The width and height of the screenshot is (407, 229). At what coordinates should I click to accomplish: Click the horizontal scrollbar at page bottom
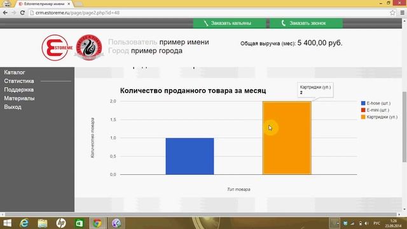pos(201,214)
